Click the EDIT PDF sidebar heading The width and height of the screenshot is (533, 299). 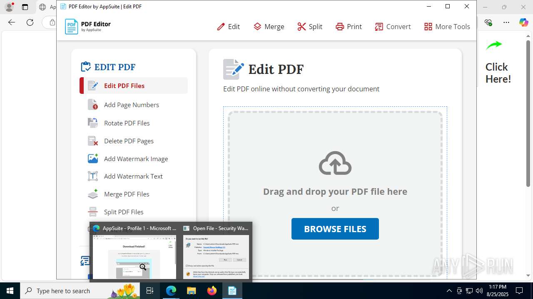pos(108,67)
